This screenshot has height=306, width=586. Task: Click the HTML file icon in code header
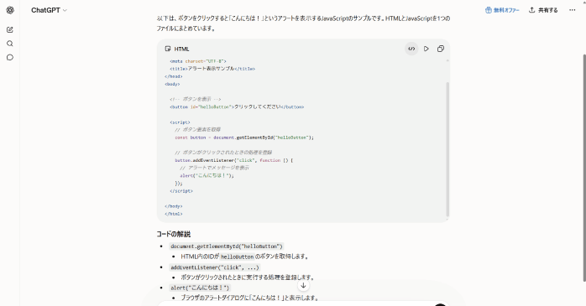tap(168, 49)
